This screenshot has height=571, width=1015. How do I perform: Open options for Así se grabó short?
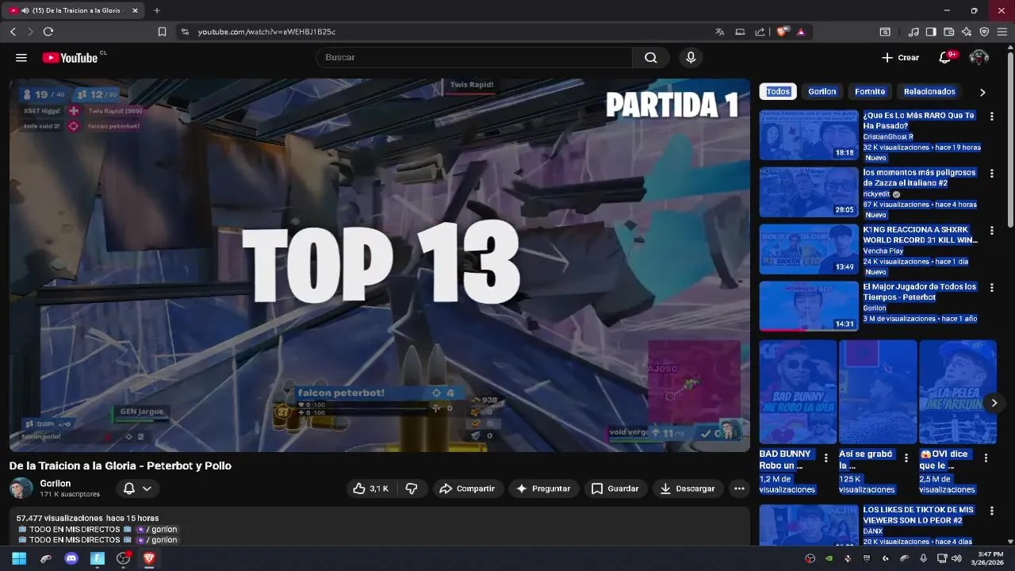click(x=906, y=458)
